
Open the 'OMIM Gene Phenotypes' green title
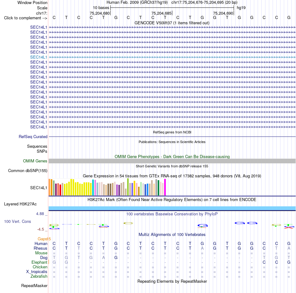[x=172, y=156]
